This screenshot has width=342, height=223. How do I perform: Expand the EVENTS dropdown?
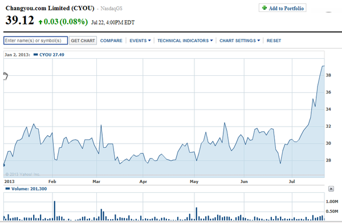pyautogui.click(x=140, y=40)
